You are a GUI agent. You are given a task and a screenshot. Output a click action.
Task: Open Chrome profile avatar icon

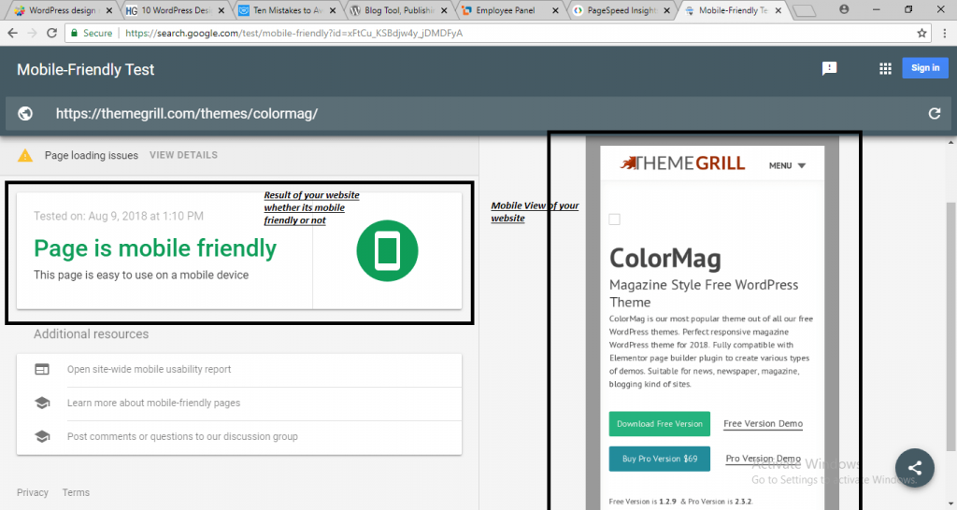[844, 9]
